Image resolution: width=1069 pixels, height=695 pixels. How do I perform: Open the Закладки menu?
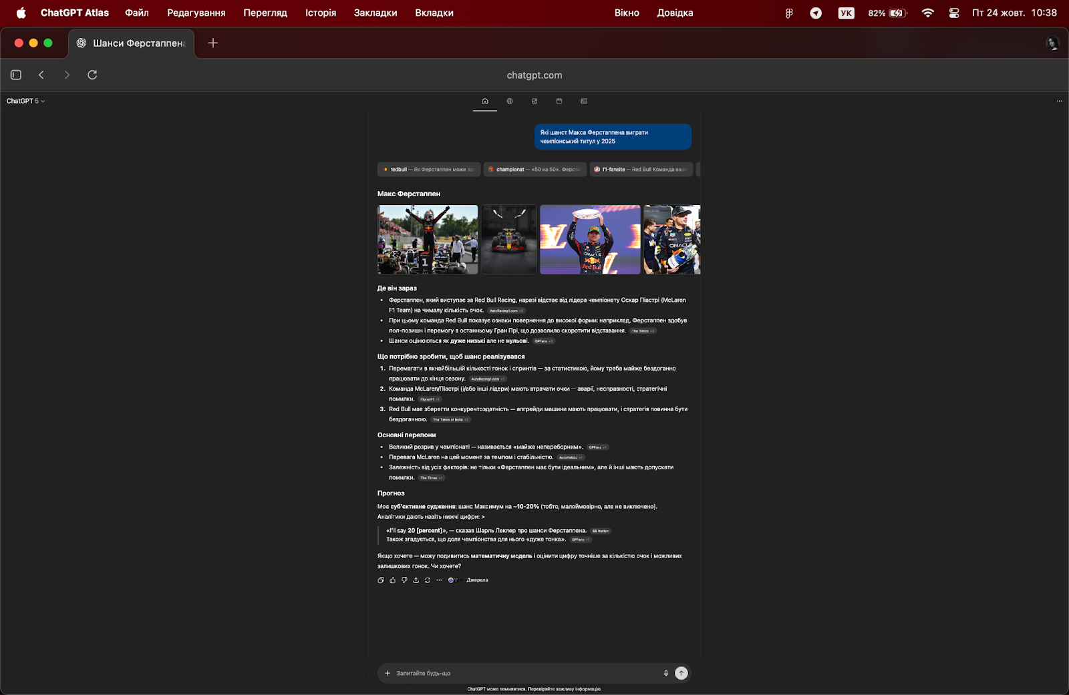[375, 13]
